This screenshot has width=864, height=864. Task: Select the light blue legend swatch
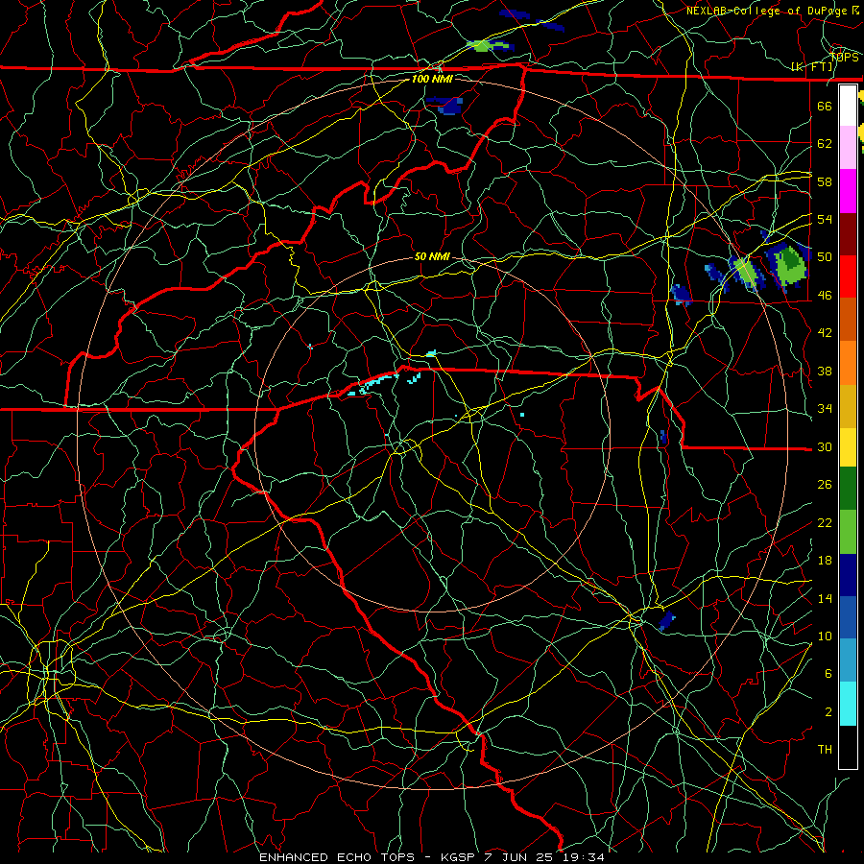coord(848,660)
